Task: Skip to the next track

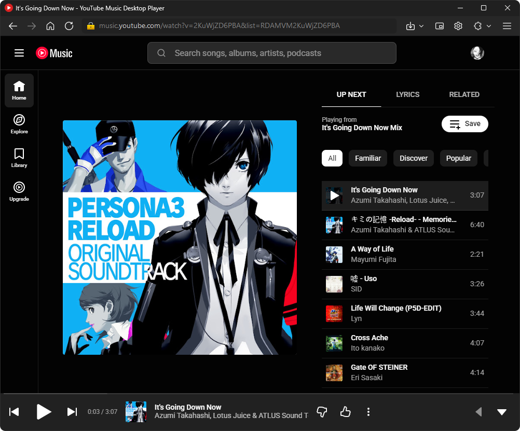Action: [x=72, y=412]
